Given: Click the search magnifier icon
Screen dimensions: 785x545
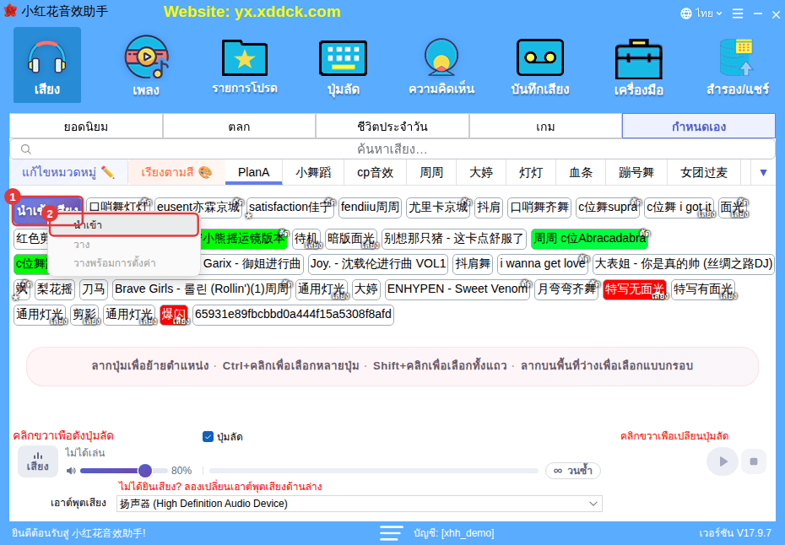Looking at the screenshot, I should pos(26,149).
